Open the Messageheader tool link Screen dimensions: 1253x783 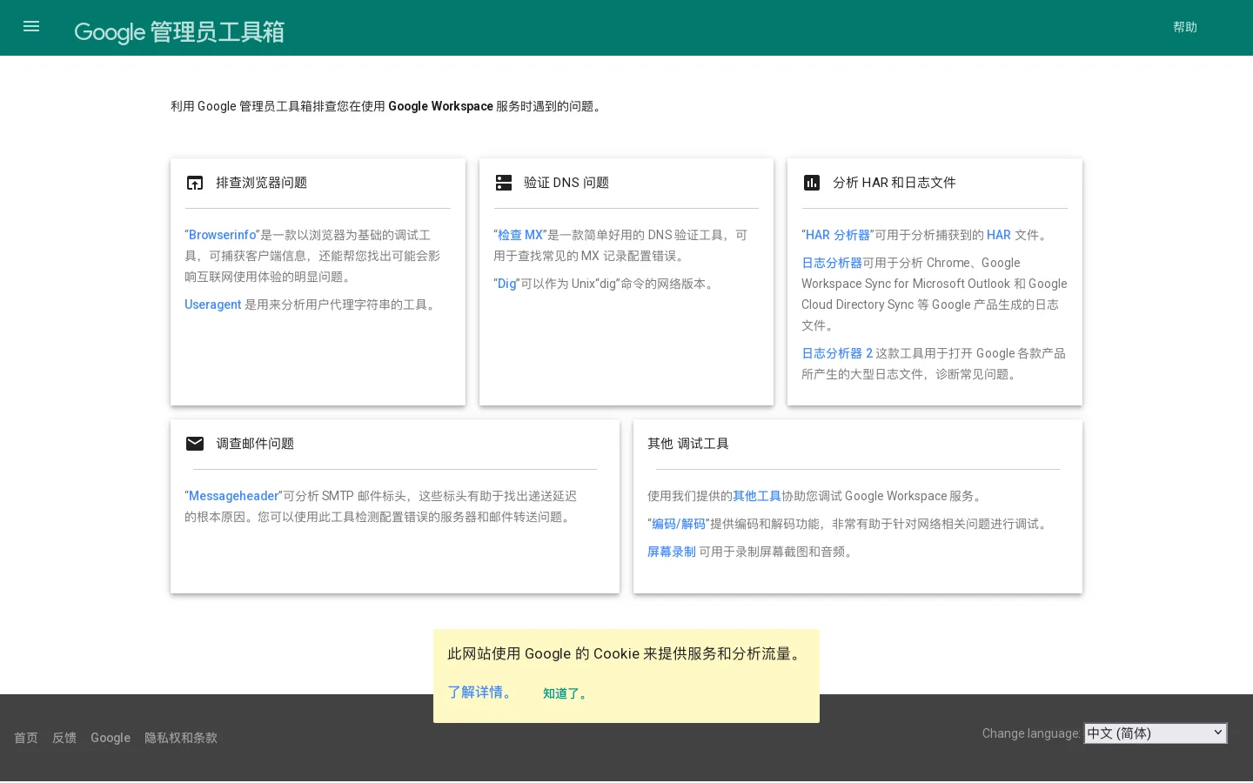(x=233, y=496)
